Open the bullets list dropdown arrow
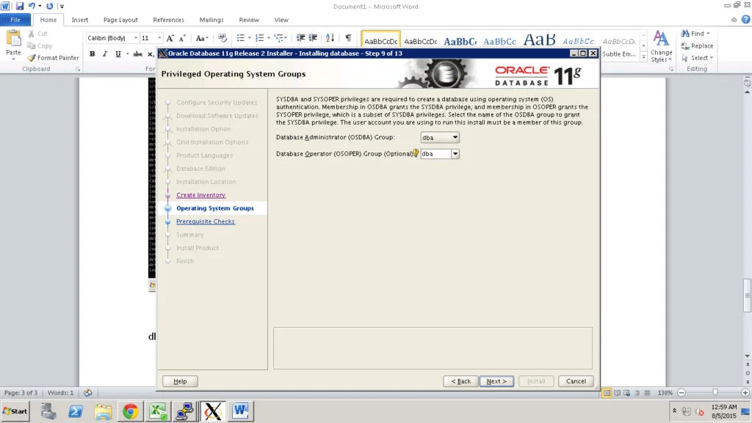Image resolution: width=752 pixels, height=423 pixels. pos(250,38)
